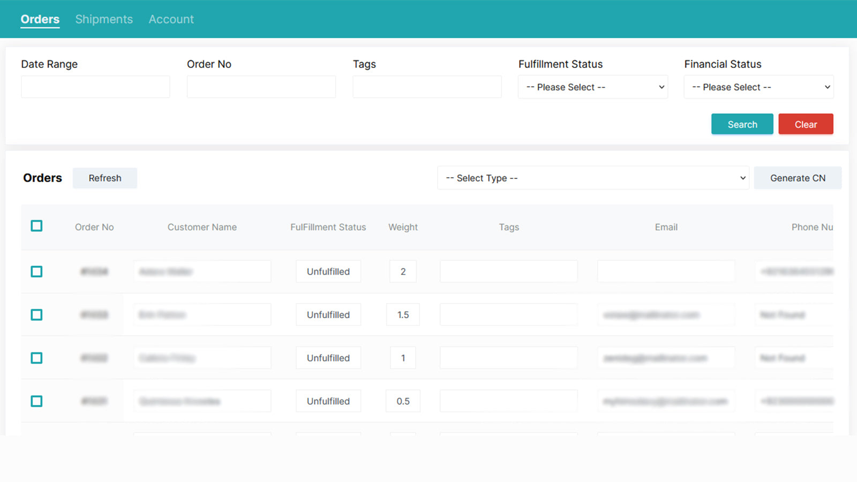Screen dimensions: 857x482
Task: Select all orders using the header checkbox
Action: pos(36,226)
